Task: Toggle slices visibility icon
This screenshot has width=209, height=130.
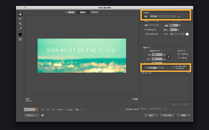Action: 20,39
